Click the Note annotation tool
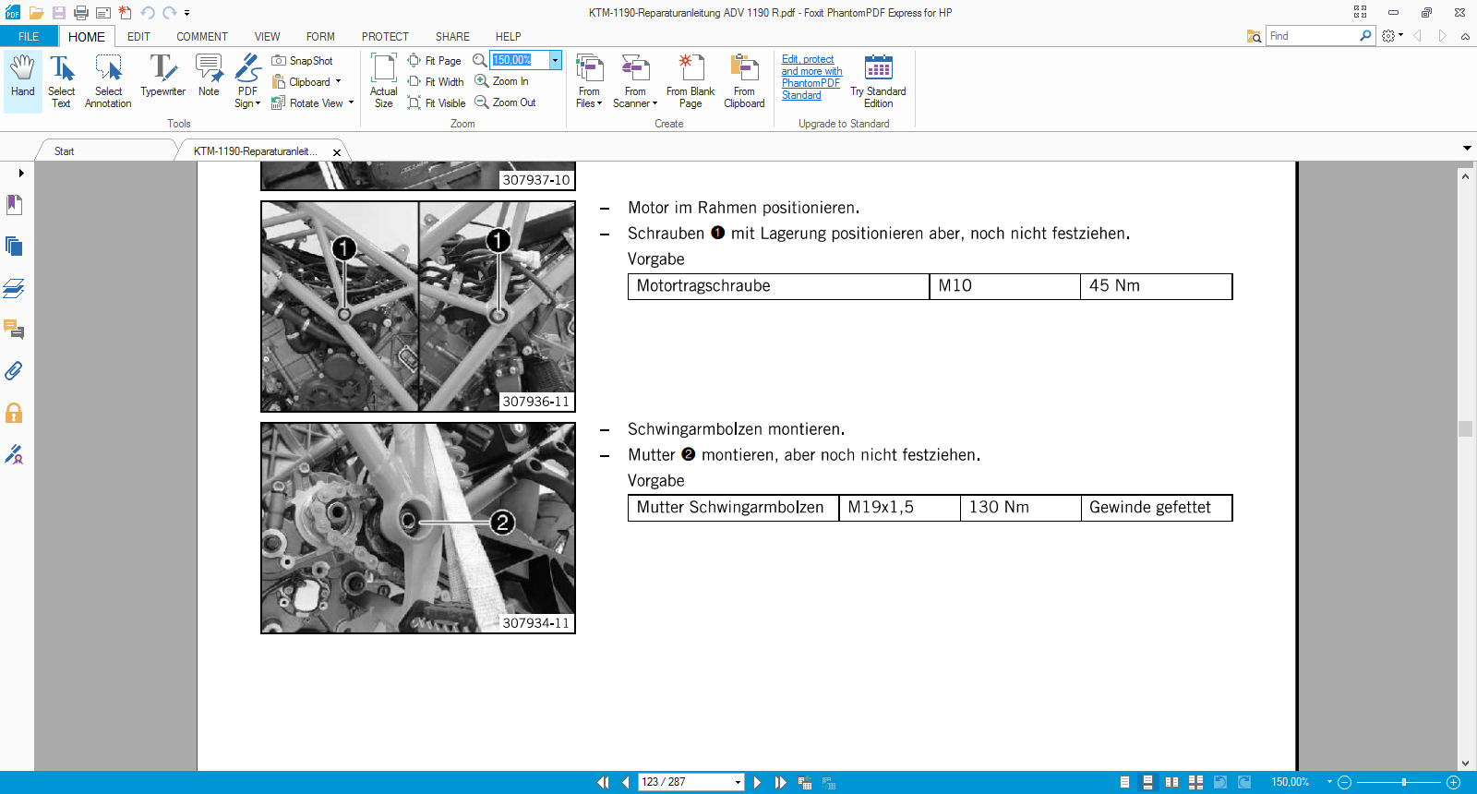Viewport: 1477px width, 794px height. [209, 79]
